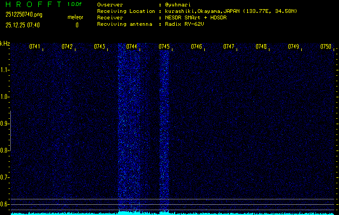Click the 0748 time marker
This screenshot has width=339, height=215.
[x=261, y=47]
